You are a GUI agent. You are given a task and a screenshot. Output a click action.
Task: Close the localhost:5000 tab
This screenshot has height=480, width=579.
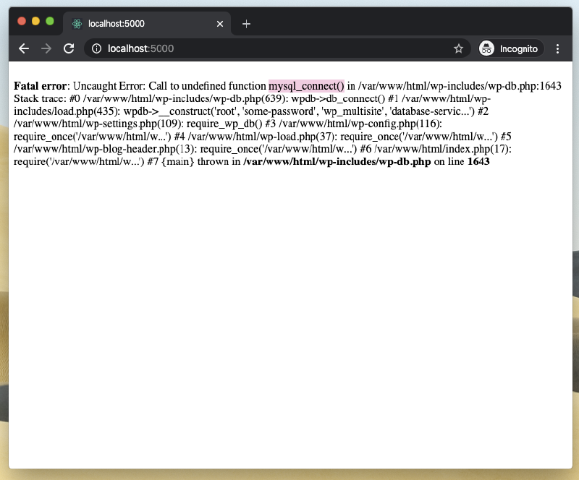point(219,23)
